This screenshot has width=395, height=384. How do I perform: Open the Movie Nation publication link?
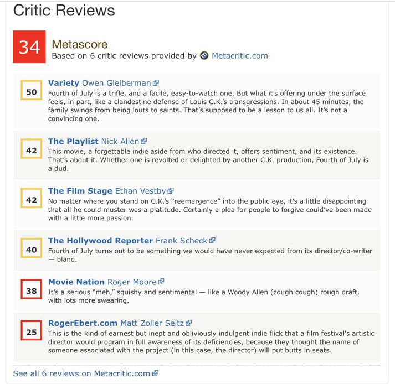click(x=76, y=282)
